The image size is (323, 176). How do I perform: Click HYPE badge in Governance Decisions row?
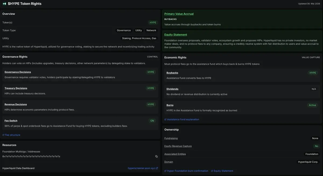[151, 72]
